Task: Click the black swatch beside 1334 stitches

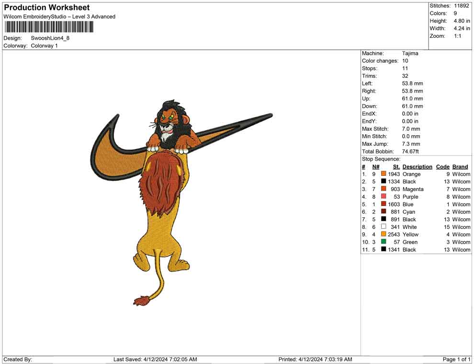Action: [384, 181]
